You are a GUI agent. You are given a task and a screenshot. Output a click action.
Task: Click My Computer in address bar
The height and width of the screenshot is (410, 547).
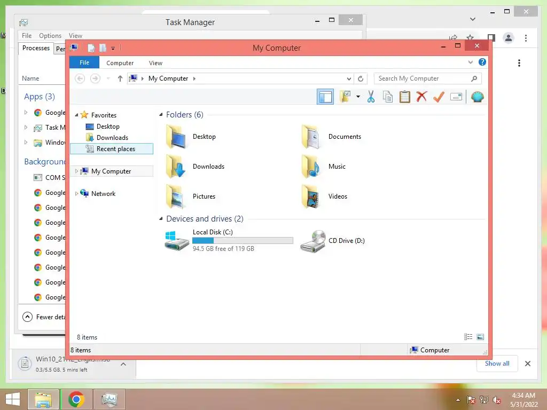[168, 78]
